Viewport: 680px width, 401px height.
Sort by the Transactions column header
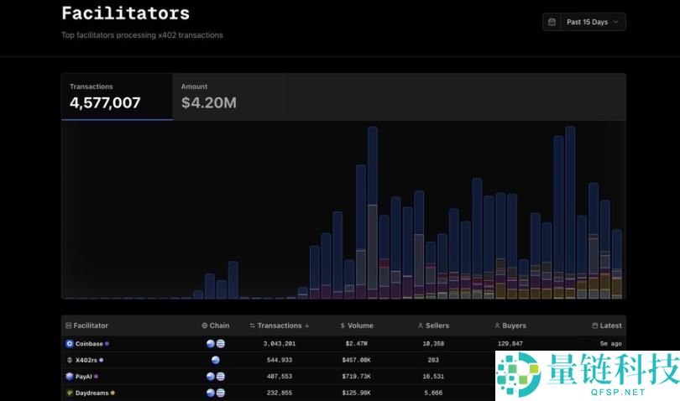(x=280, y=325)
